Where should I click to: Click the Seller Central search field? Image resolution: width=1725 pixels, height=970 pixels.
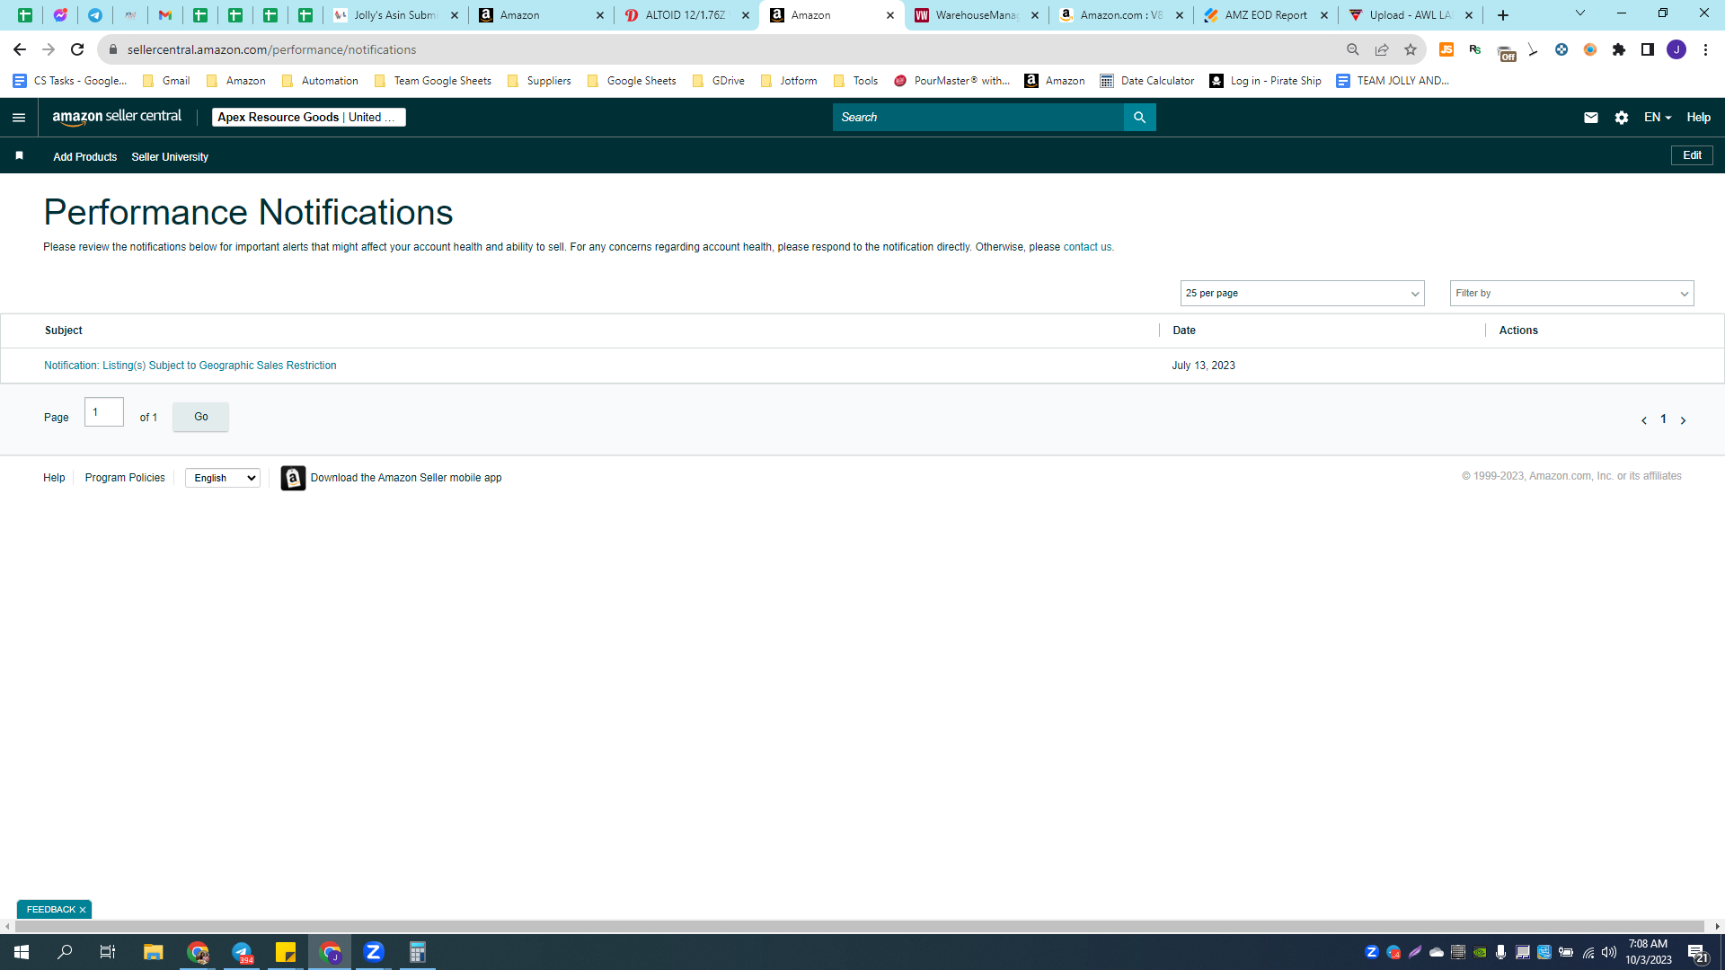[x=977, y=118]
